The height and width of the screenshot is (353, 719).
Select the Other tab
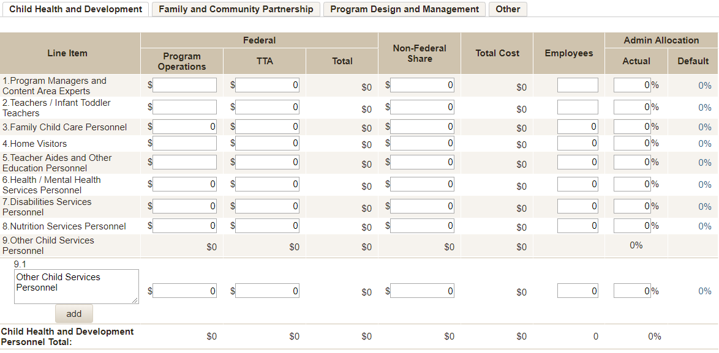point(508,9)
